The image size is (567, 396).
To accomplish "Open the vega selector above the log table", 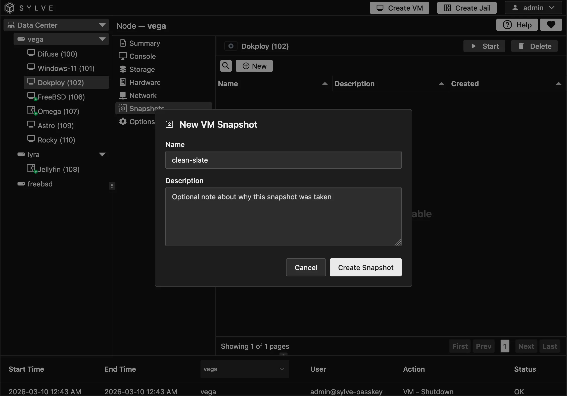I will pyautogui.click(x=244, y=369).
